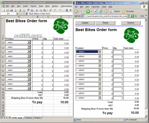
Task: Click the Copy icon in Excel toolbar
Action: [41, 10]
